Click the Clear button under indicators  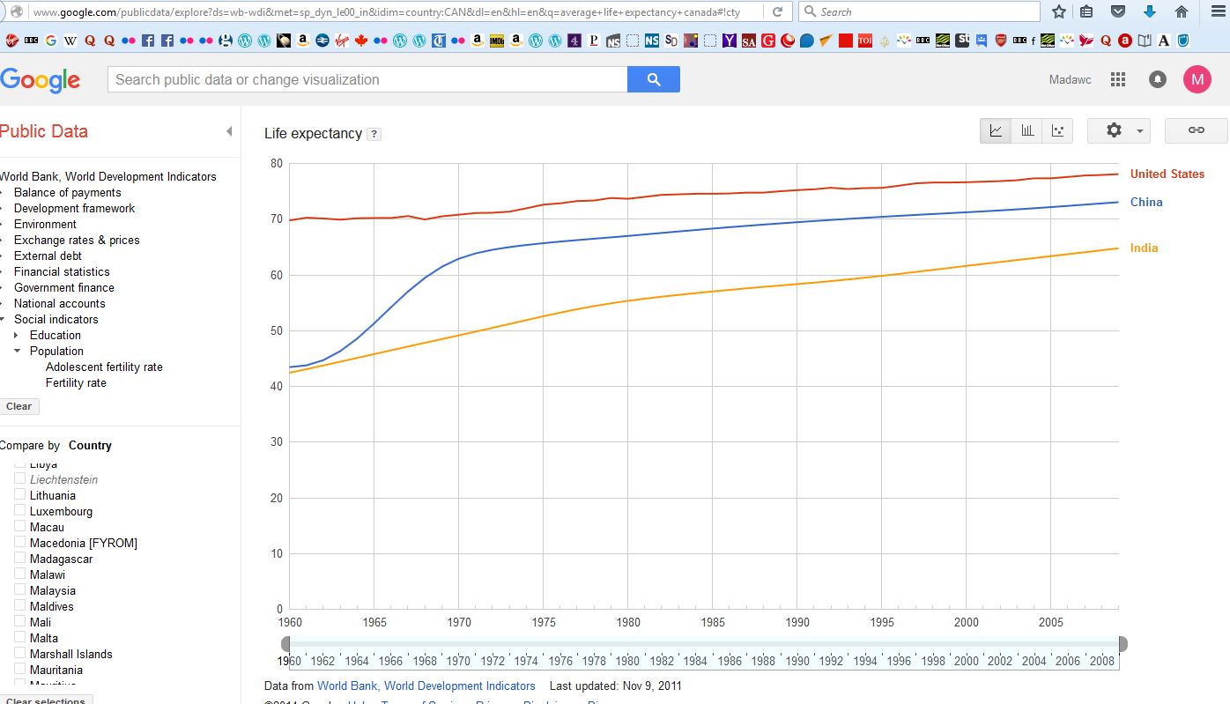(19, 406)
